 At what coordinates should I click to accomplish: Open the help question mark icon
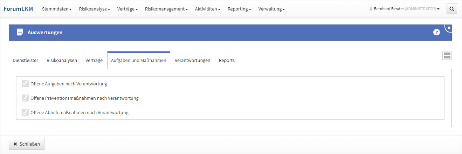[436, 32]
